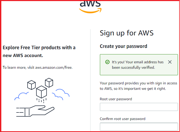Click the "It's you!" verification message text
Image resolution: width=180 pixels, height=132 pixels.
point(138,65)
